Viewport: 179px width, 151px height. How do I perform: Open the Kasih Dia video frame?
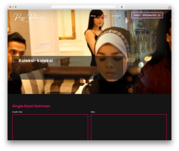(50, 127)
